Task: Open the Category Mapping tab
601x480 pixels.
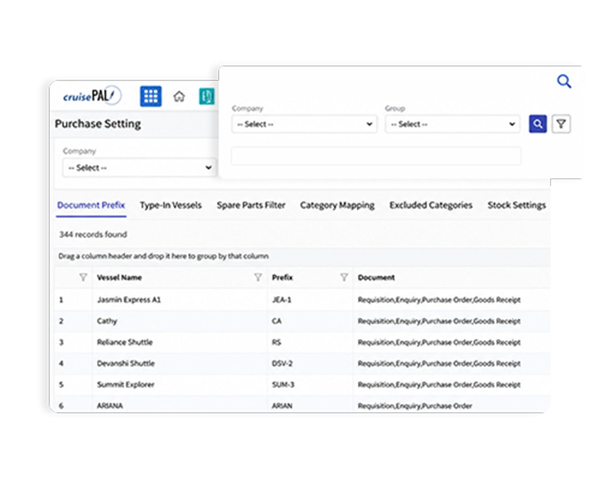Action: click(337, 205)
